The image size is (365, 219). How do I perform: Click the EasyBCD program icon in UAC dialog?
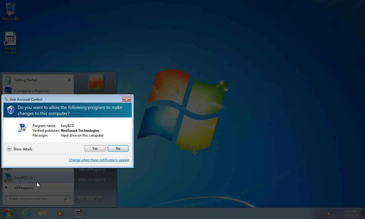tap(22, 128)
